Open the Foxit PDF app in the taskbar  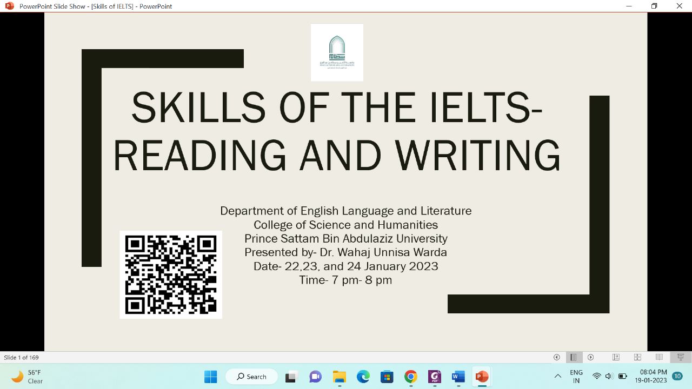pos(434,377)
